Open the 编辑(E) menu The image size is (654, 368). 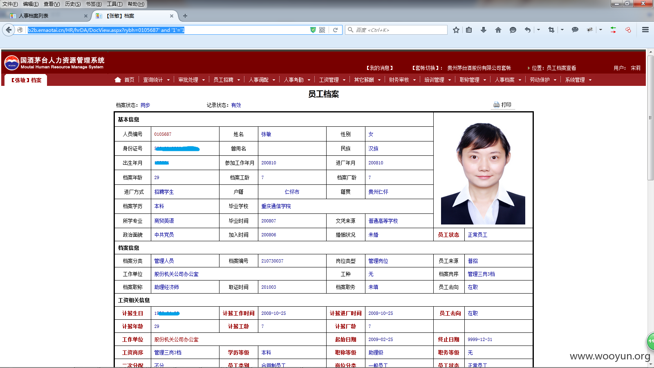click(31, 4)
